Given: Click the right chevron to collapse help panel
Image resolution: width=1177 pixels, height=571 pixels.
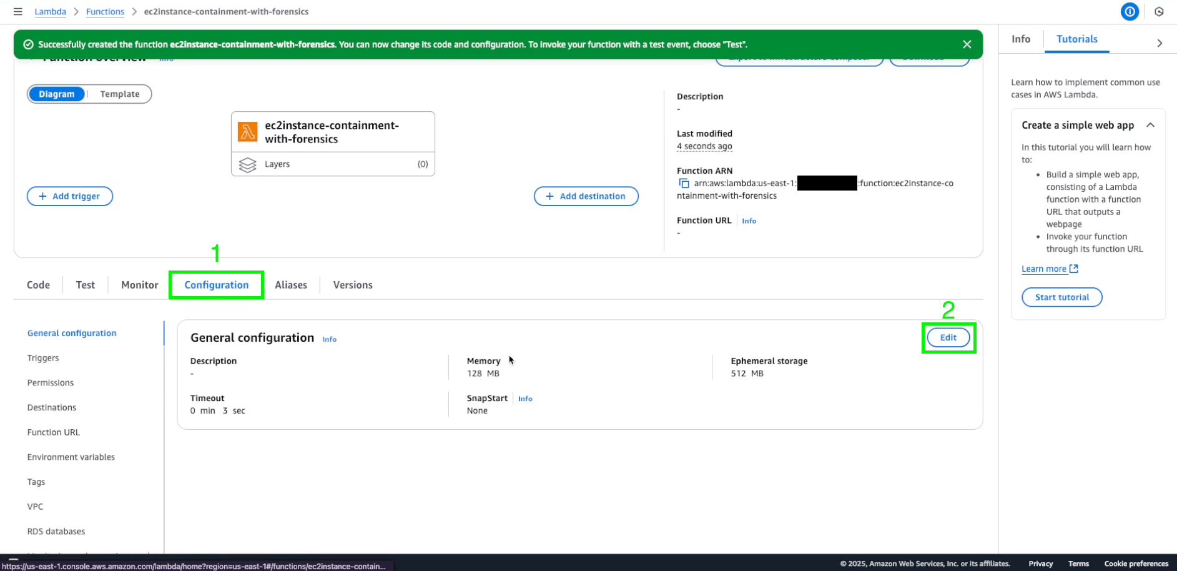Looking at the screenshot, I should pyautogui.click(x=1160, y=43).
